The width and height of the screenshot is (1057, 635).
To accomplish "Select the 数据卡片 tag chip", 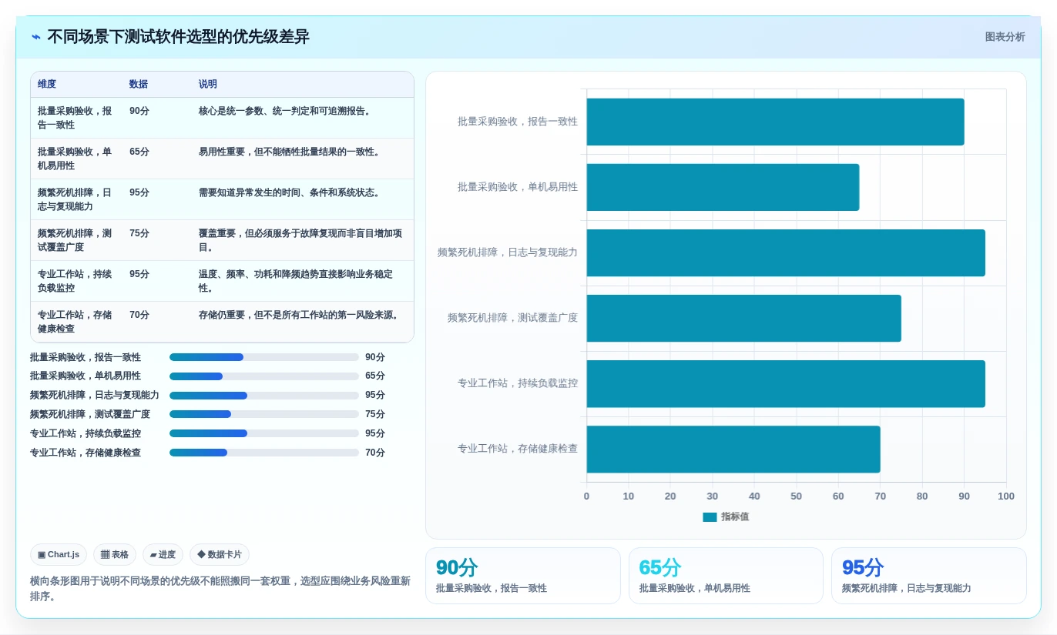I will point(220,554).
